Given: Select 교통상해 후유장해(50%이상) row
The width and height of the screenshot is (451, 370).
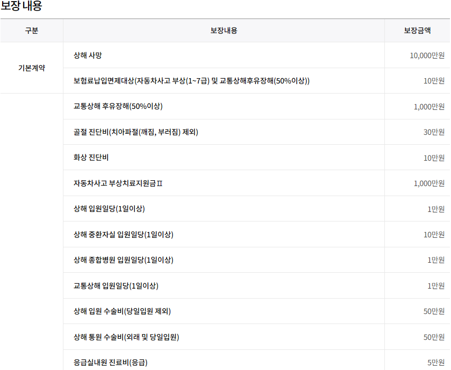Looking at the screenshot, I should point(118,106).
